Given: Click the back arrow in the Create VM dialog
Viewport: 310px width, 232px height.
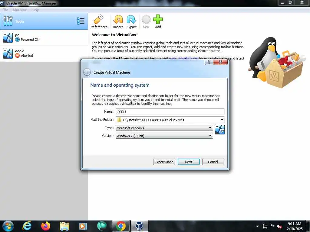Looking at the screenshot, I should 87,72.
